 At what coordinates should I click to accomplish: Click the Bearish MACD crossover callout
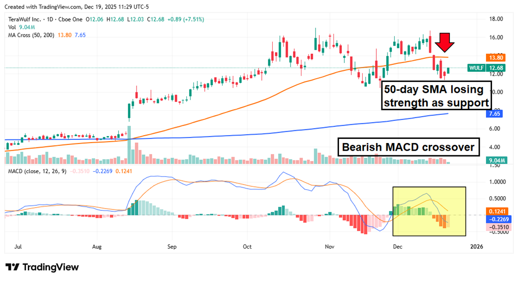pos(408,147)
